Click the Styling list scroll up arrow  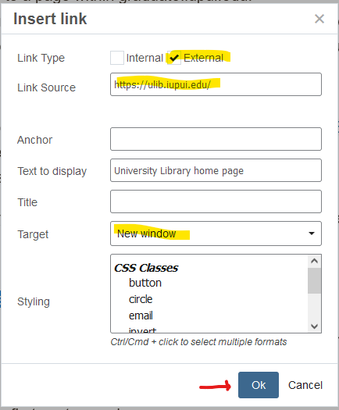pyautogui.click(x=315, y=261)
